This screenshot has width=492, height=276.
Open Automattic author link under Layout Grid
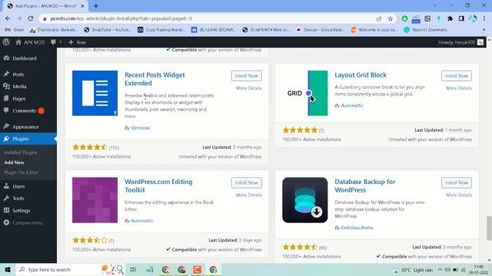tap(352, 106)
